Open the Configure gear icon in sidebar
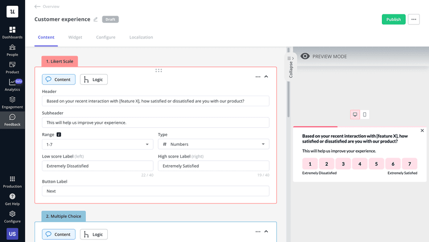Viewport: 429px width, 242px height. click(12, 214)
